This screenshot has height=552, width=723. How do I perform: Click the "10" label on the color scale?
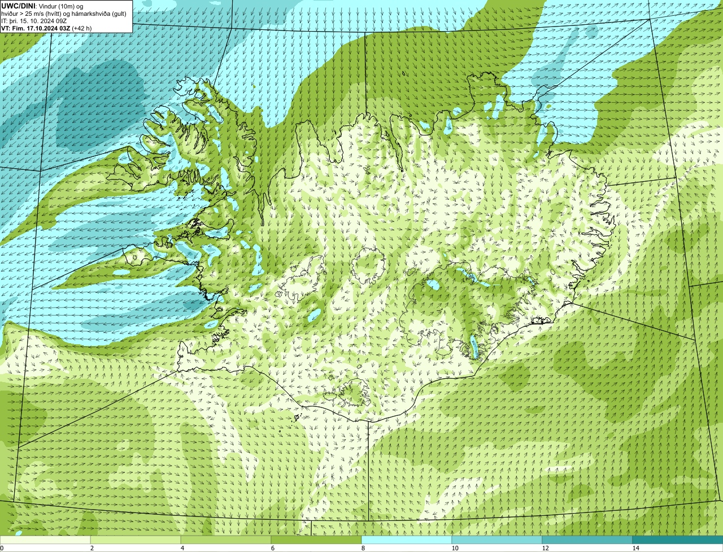pyautogui.click(x=455, y=548)
